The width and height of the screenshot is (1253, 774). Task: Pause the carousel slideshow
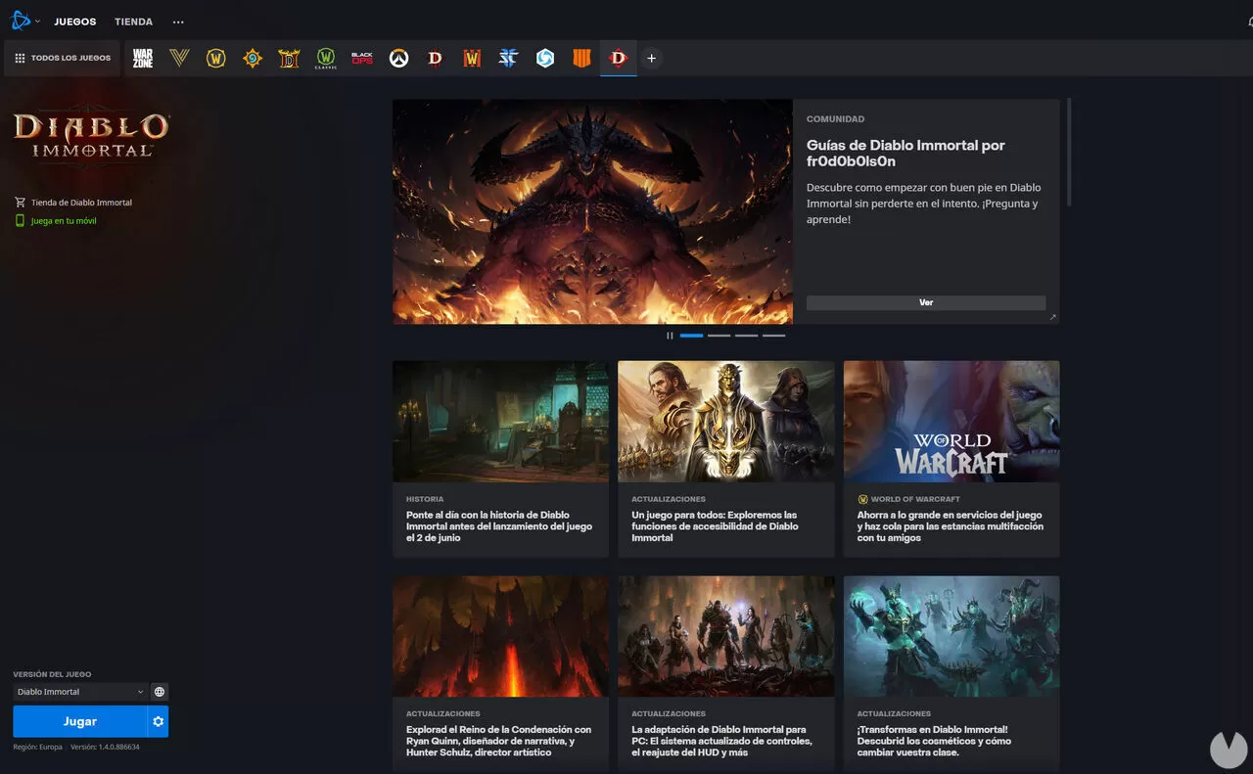pos(670,336)
